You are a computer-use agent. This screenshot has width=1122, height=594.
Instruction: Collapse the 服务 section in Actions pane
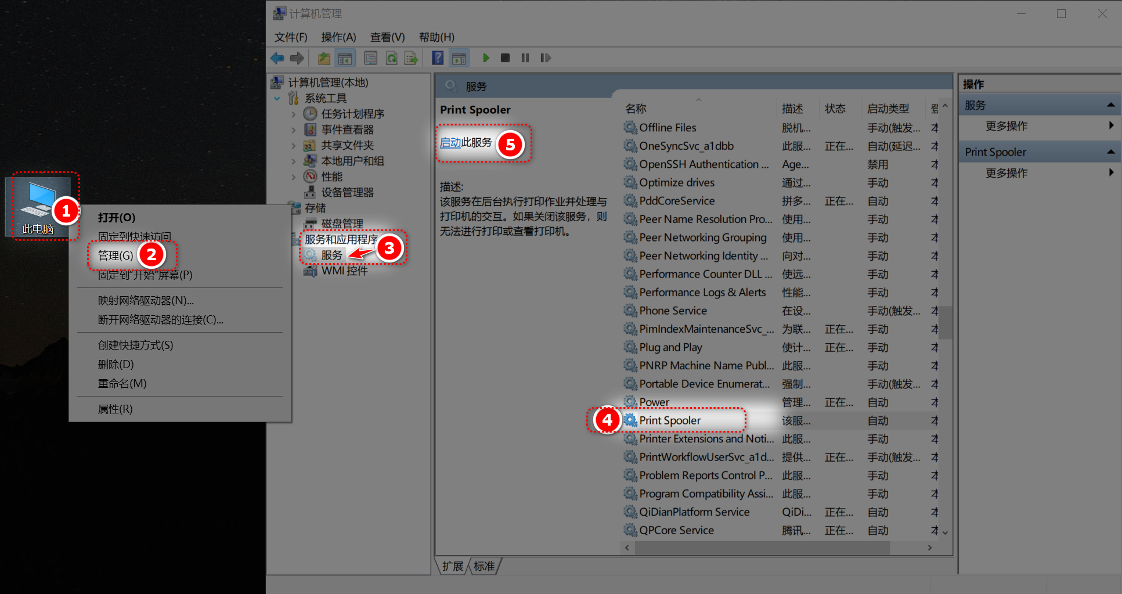[x=1110, y=105]
